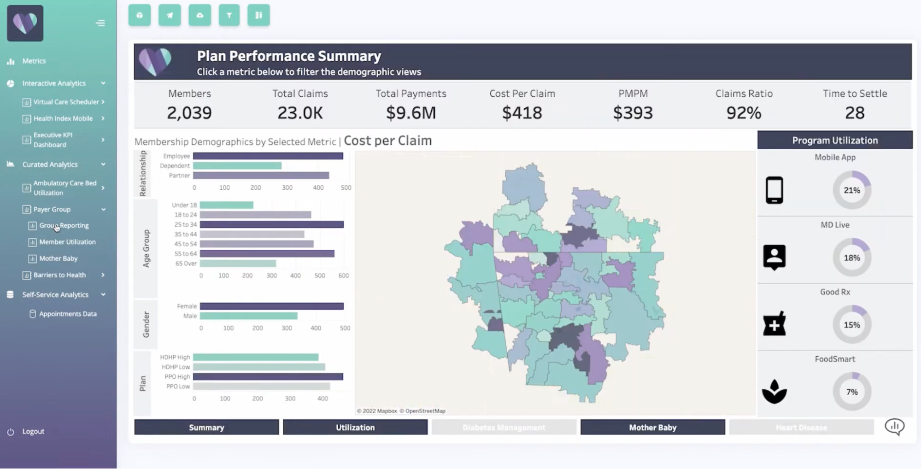The image size is (921, 469).
Task: Expand the Executive KPI Dashboard chevron
Action: click(103, 140)
